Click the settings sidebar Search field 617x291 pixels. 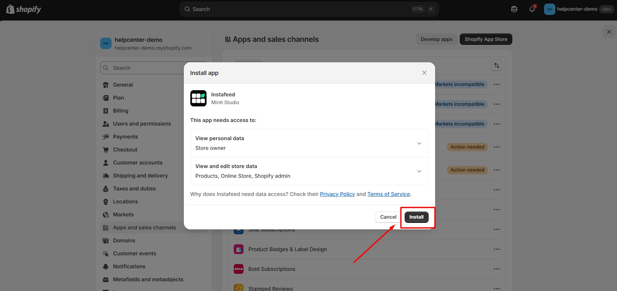click(x=153, y=68)
